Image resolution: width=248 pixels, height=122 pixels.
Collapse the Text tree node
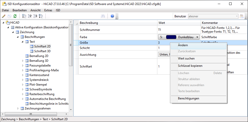(x=23, y=42)
